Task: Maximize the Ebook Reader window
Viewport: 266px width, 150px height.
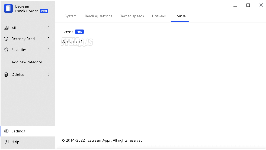Action: [x=248, y=5]
